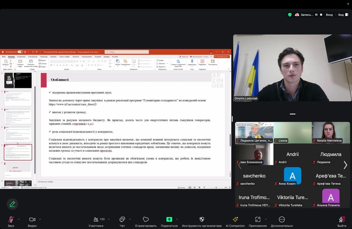Open the Participants panel icon
This screenshot has width=352, height=229.
pos(96,219)
